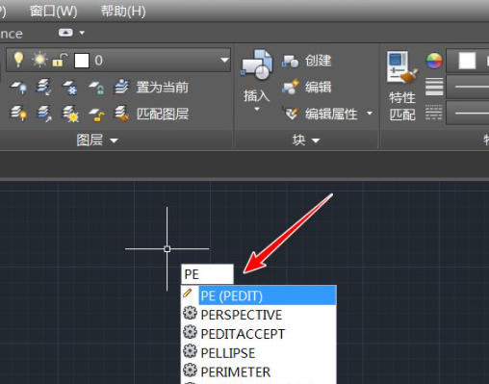Click the 特性匹配 paintbrush icon
Screen dimensions: 489x384
[402, 67]
